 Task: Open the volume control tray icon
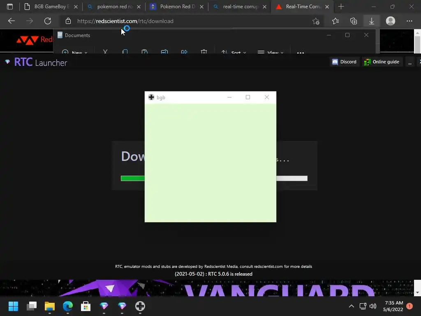tap(373, 306)
